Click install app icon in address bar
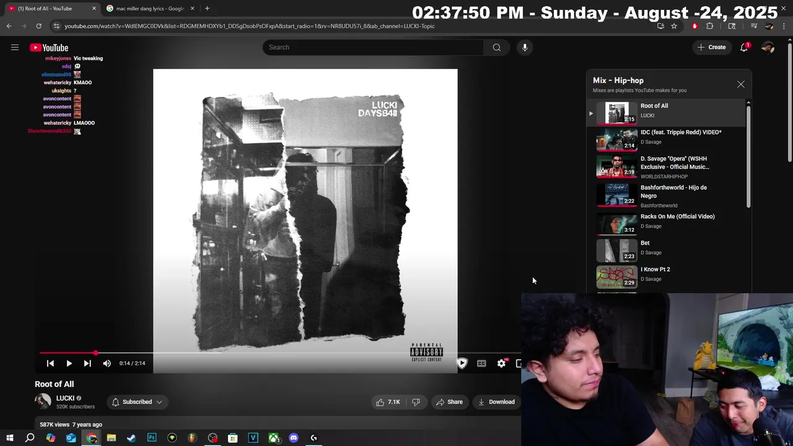Image resolution: width=793 pixels, height=446 pixels. click(x=660, y=26)
